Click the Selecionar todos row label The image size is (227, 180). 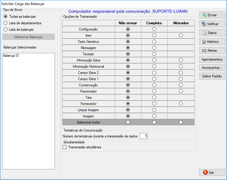(x=88, y=122)
